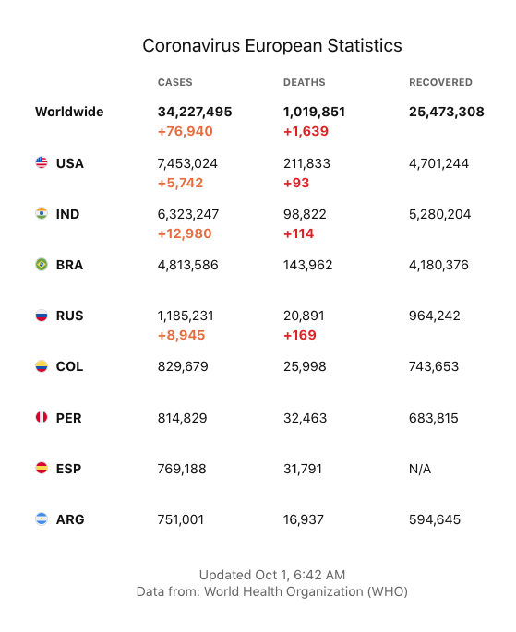Click Russia's new deaths +169 figure
The height and width of the screenshot is (632, 516).
click(x=300, y=335)
